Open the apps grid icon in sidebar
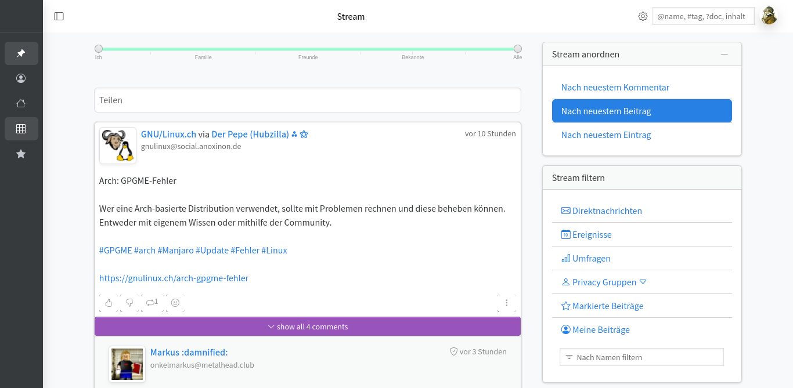793x388 pixels. tap(21, 129)
